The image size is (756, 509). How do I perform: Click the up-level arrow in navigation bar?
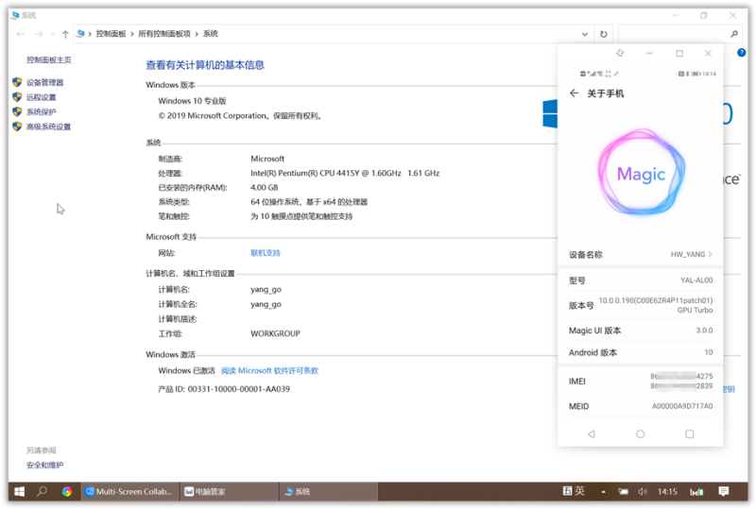pos(65,34)
